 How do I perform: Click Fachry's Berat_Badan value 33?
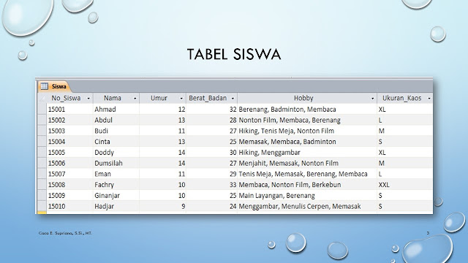click(211, 185)
